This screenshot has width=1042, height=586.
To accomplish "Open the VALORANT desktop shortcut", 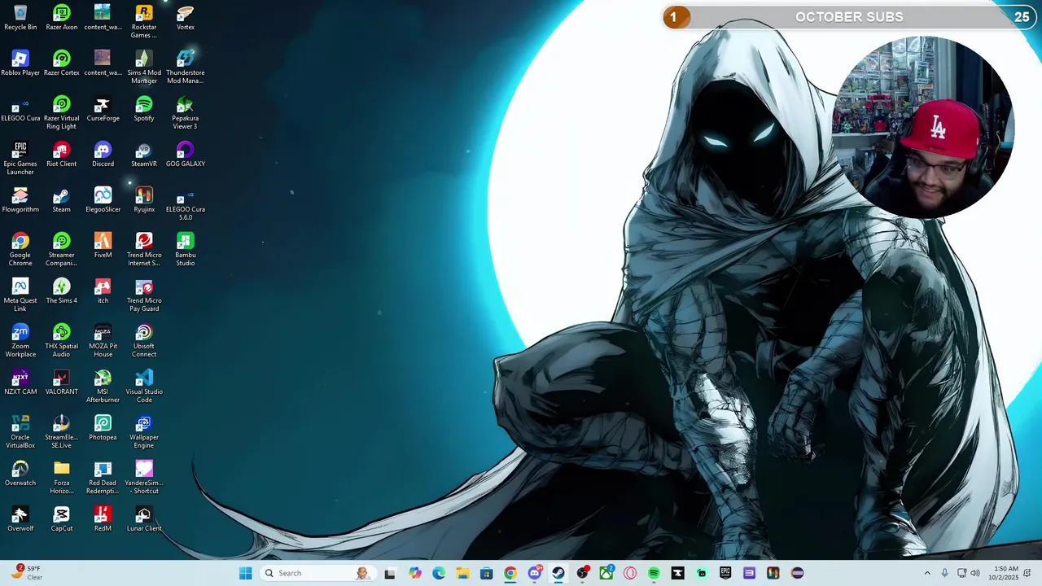I will [x=62, y=382].
